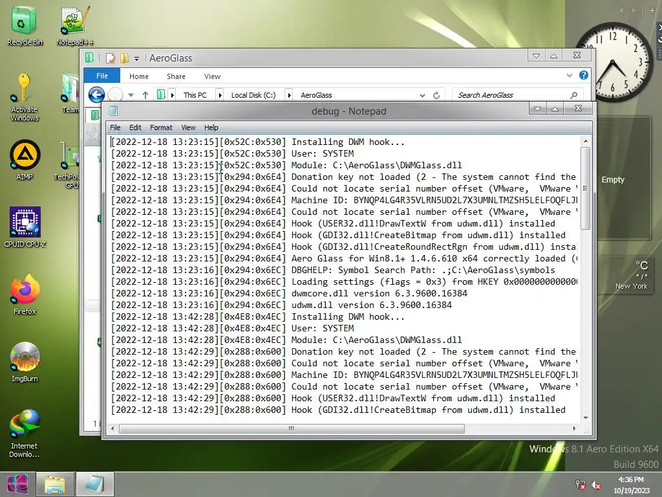The height and width of the screenshot is (497, 662).
Task: Open Notepad View menu
Action: point(188,127)
